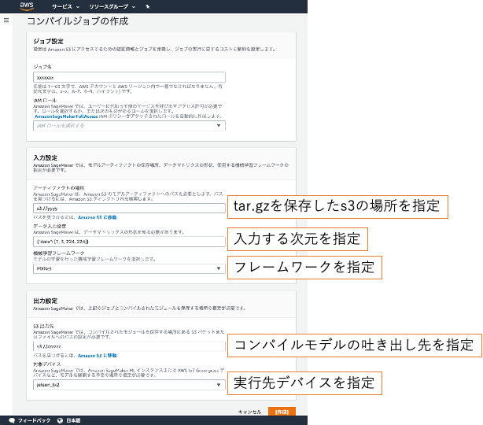Focus the S3 output location input
This screenshot has width=483, height=425.
(129, 346)
